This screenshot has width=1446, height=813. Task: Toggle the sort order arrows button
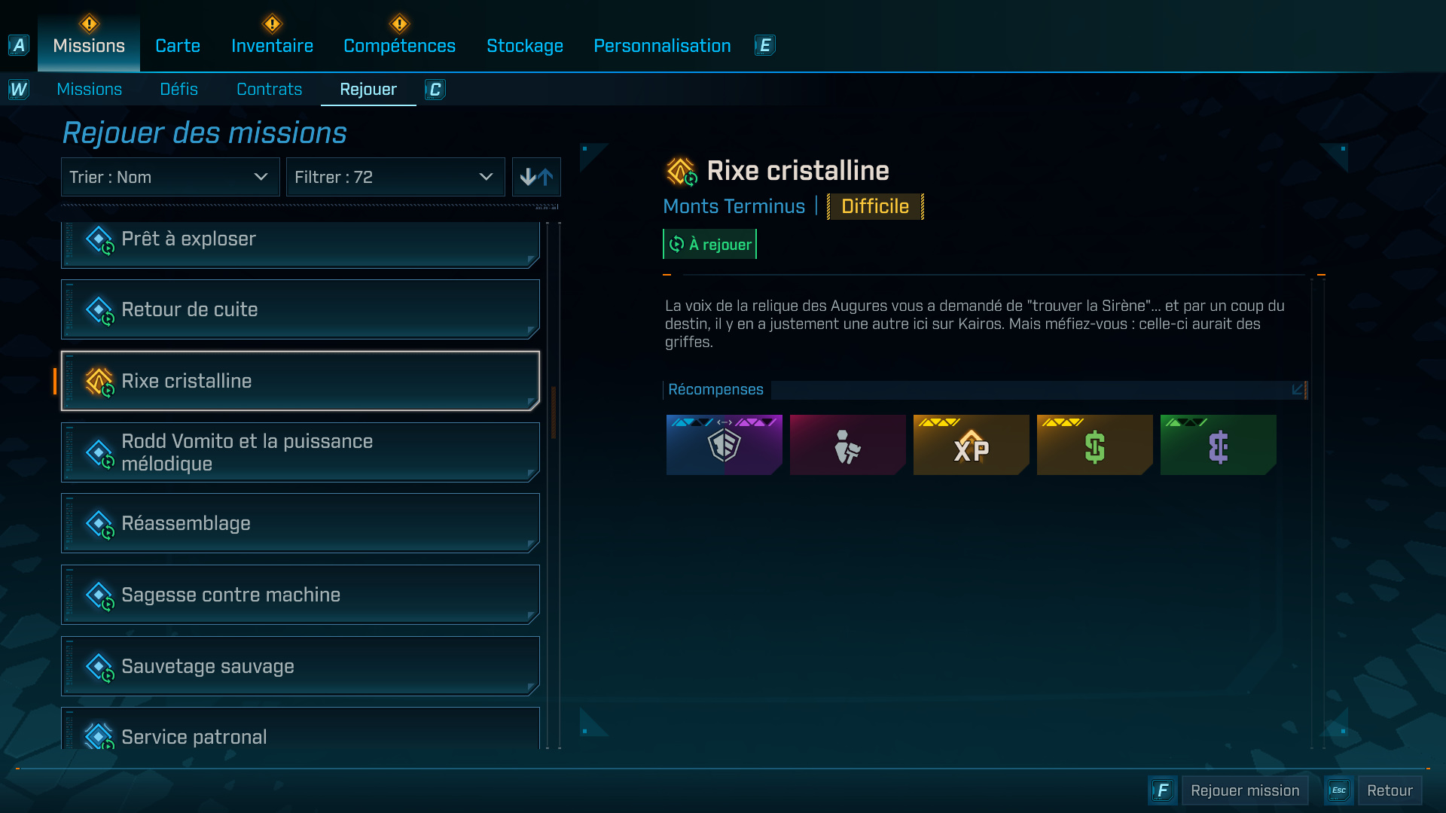pyautogui.click(x=536, y=177)
